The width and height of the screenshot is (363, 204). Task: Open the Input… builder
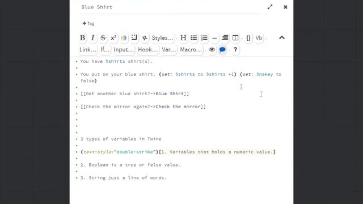pyautogui.click(x=124, y=49)
